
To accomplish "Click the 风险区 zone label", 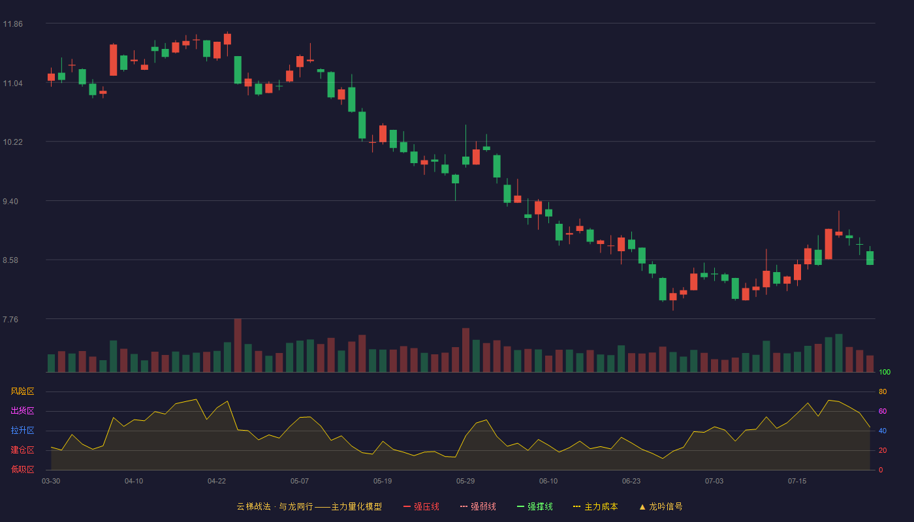I will pos(22,391).
